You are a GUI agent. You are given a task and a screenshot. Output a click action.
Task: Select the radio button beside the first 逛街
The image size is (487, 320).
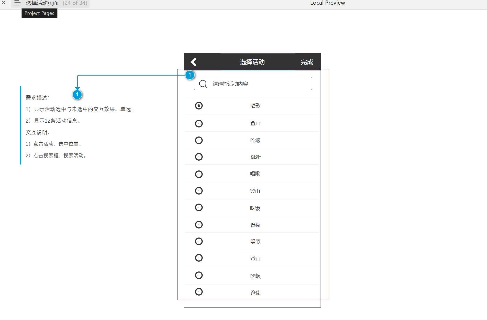pos(199,157)
